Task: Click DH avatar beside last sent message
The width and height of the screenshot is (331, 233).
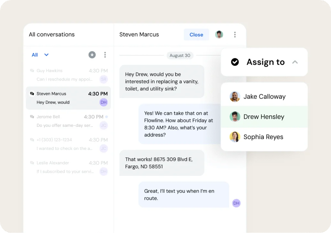Action: 236,203
